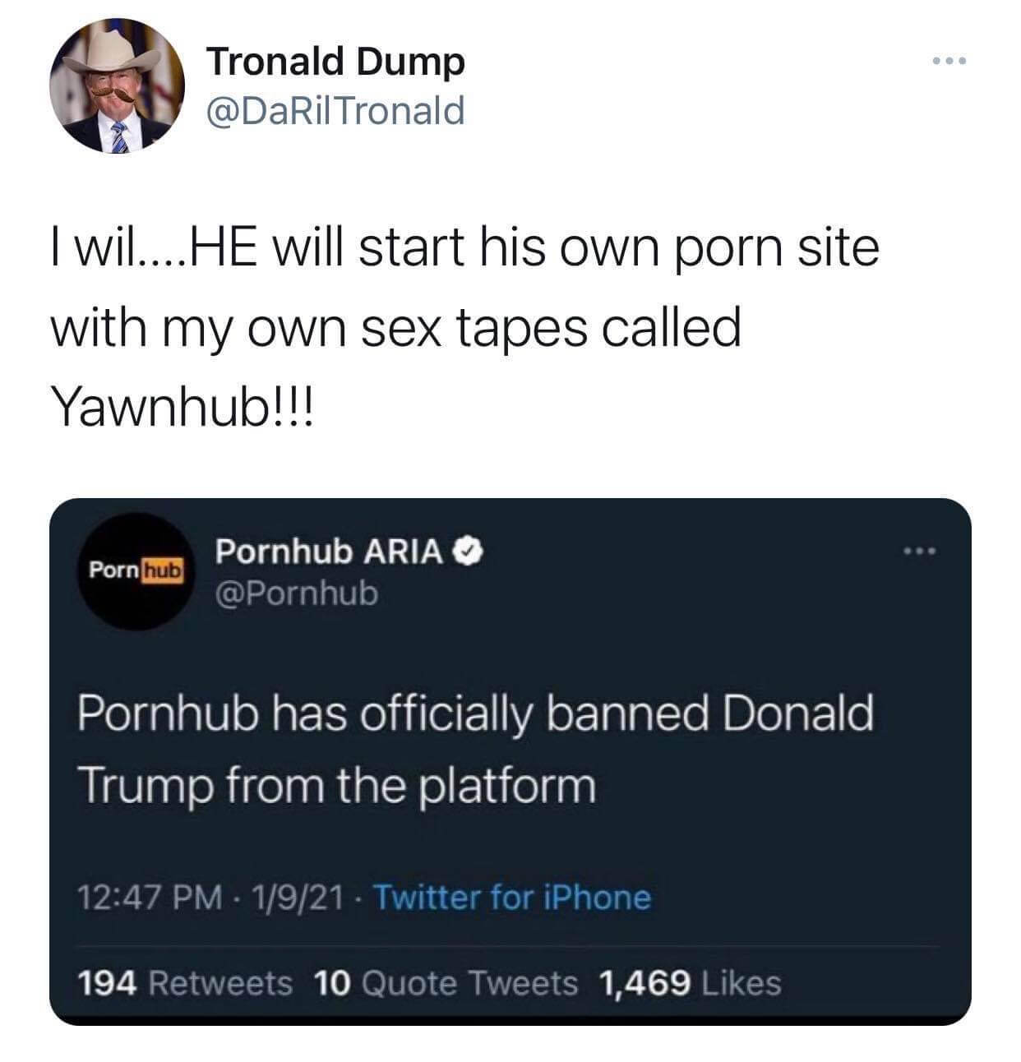Open the @DaRilTronald handle
This screenshot has height=1062, width=1021.
click(x=335, y=110)
